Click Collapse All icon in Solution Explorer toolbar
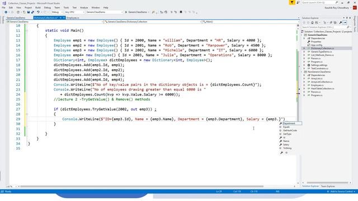 point(331,22)
